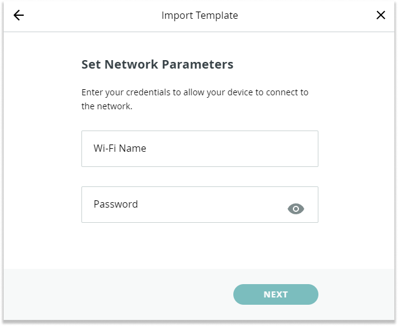The image size is (398, 326).
Task: Reveal typed password characters
Action: [x=296, y=209]
